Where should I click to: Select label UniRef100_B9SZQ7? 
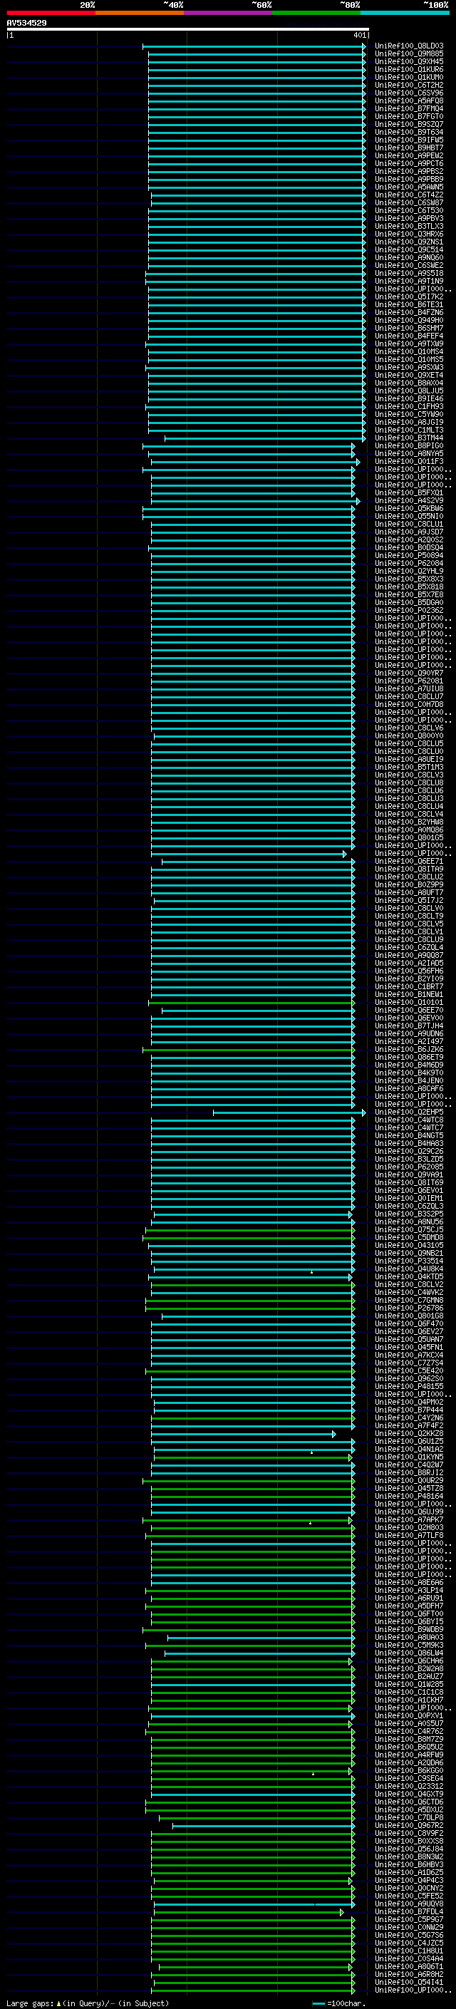pyautogui.click(x=409, y=125)
